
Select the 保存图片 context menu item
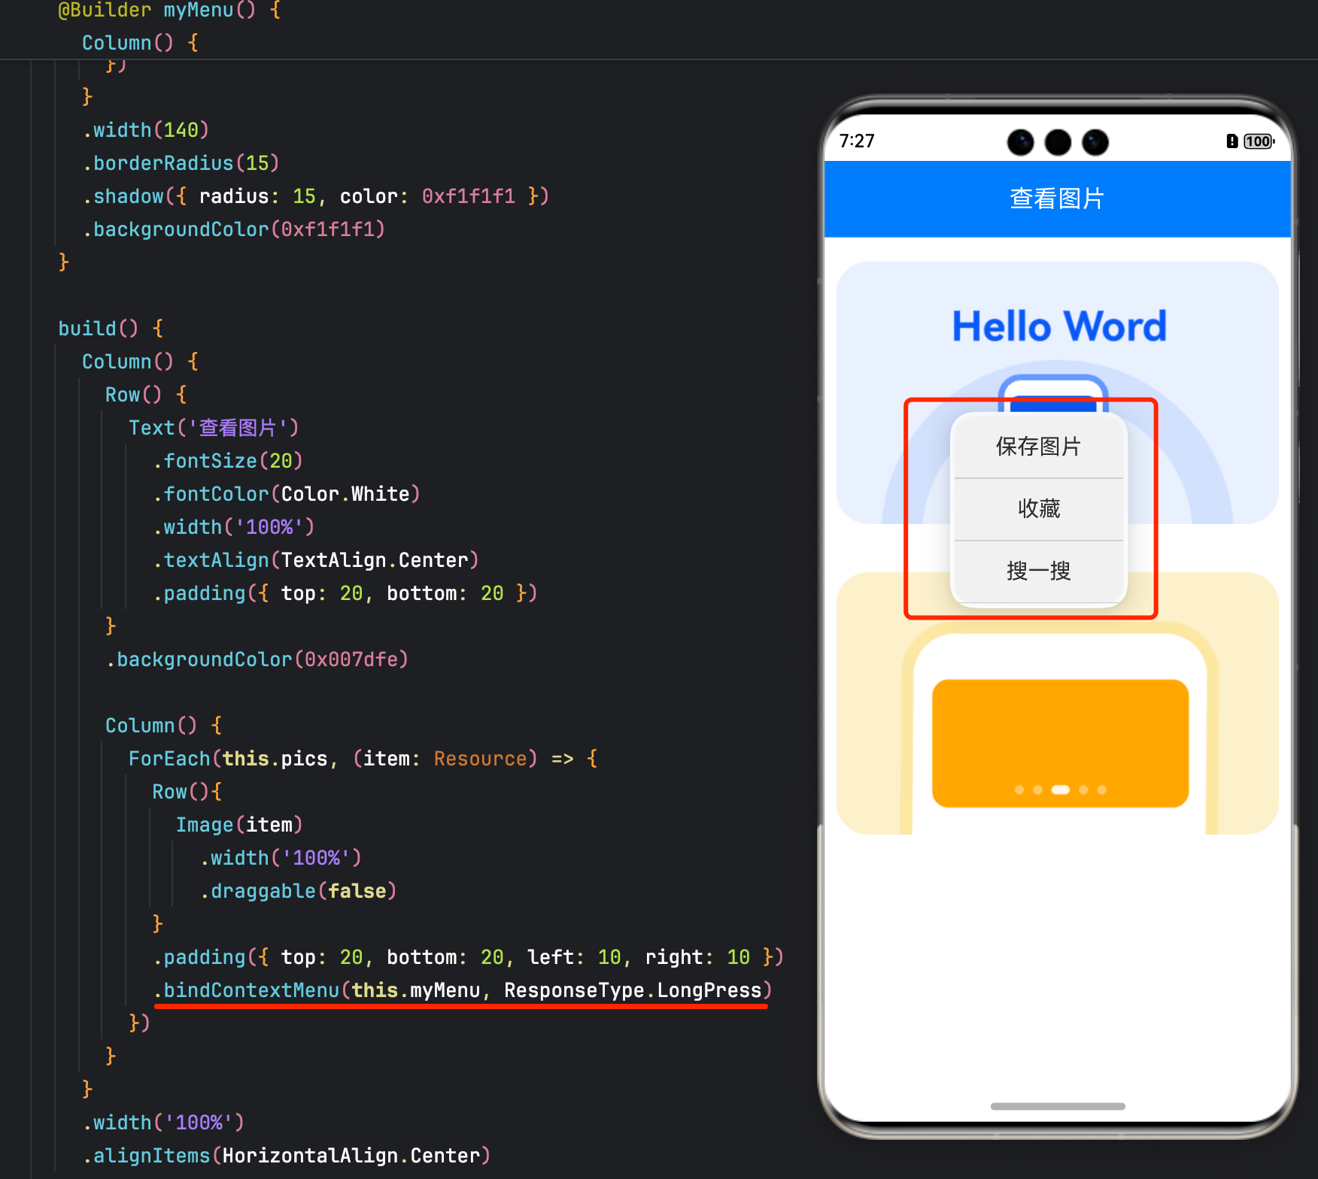pyautogui.click(x=1038, y=447)
